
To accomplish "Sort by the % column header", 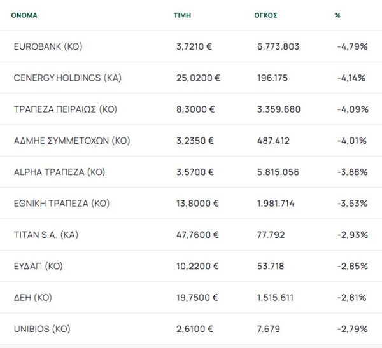I will click(x=337, y=15).
